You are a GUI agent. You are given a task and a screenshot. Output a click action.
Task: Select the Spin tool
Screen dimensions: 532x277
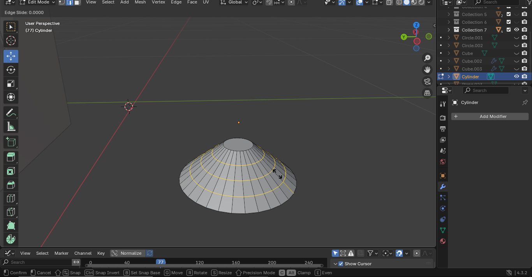coord(11,239)
